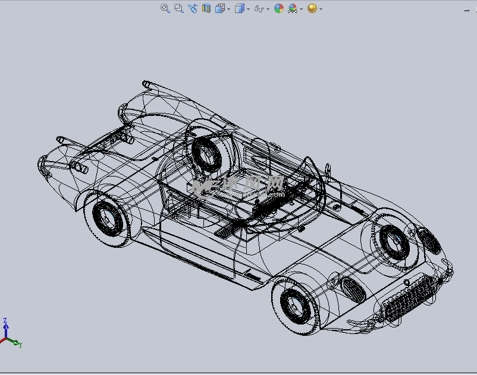Viewport: 477px width, 375px height.
Task: Activate the Zoom to Area tool
Action: [x=178, y=8]
